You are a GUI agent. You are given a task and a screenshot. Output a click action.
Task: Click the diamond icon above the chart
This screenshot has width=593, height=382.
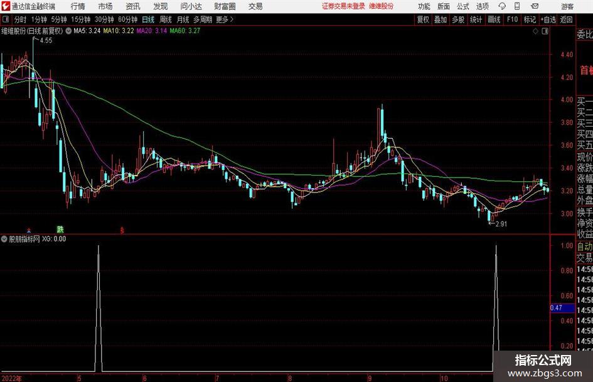coord(535,31)
